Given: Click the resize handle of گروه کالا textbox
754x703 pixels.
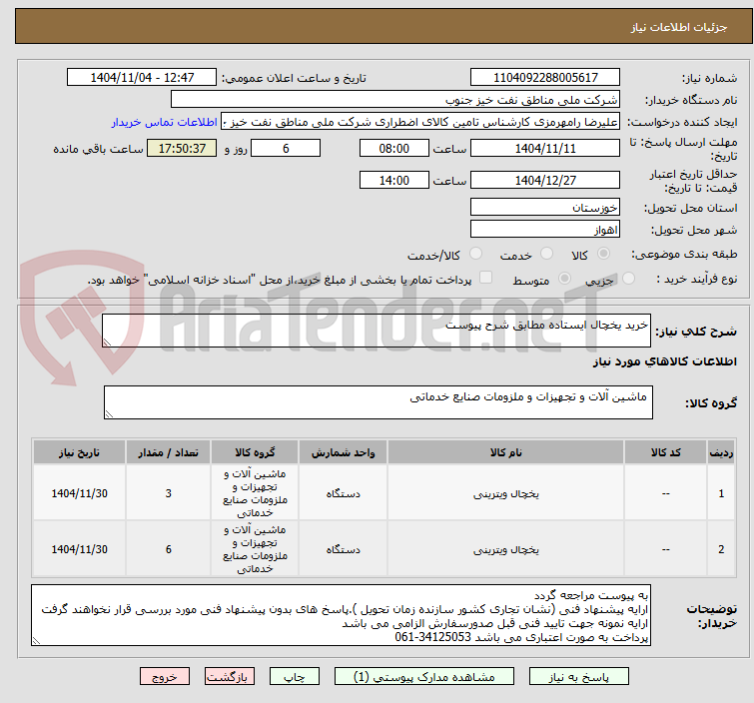Looking at the screenshot, I should pos(109,414).
